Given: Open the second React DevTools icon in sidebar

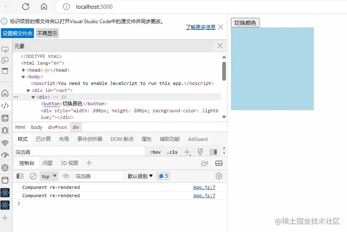Looking at the screenshot, I should 5,205.
